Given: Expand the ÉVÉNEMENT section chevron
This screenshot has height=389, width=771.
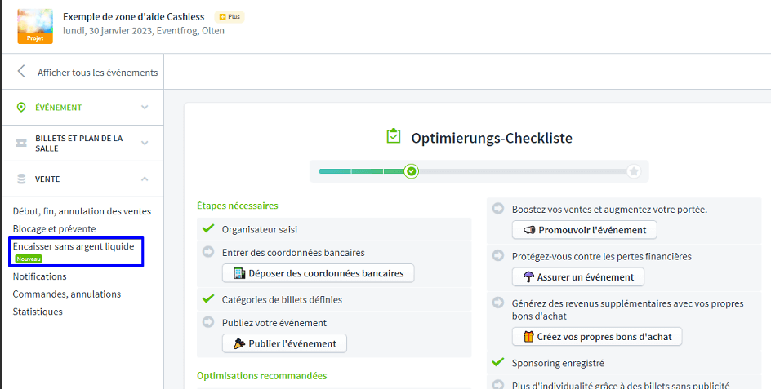Looking at the screenshot, I should [x=145, y=108].
